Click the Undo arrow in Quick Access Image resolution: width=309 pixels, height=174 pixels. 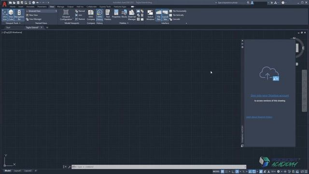pyautogui.click(x=38, y=2)
